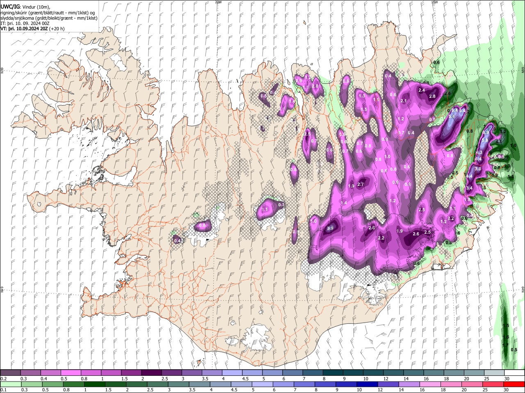Viewport: 525px width, 393px height.
Task: Click the 3.2 rain value in the east
Action: [503, 132]
